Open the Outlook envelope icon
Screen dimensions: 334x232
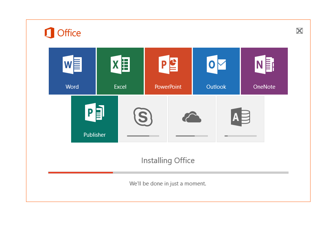pos(216,65)
